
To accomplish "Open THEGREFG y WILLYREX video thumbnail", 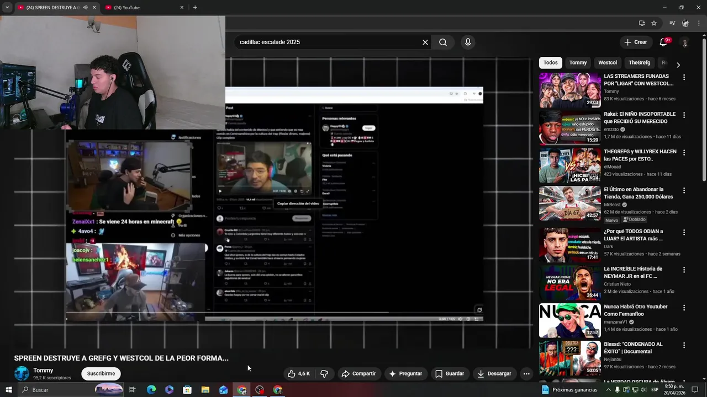I will [570, 165].
